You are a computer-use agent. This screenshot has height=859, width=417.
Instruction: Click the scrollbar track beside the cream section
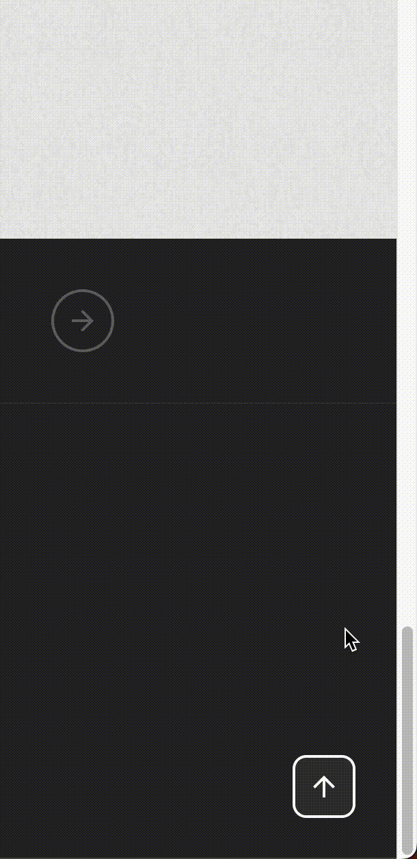(407, 119)
